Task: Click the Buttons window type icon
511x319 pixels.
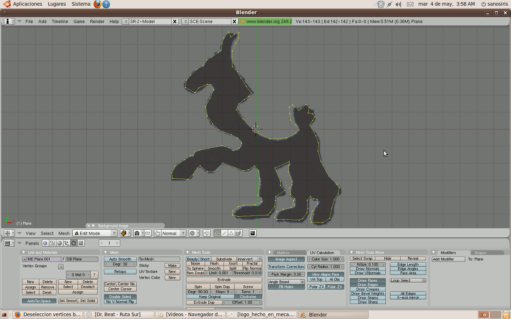Action: point(9,243)
